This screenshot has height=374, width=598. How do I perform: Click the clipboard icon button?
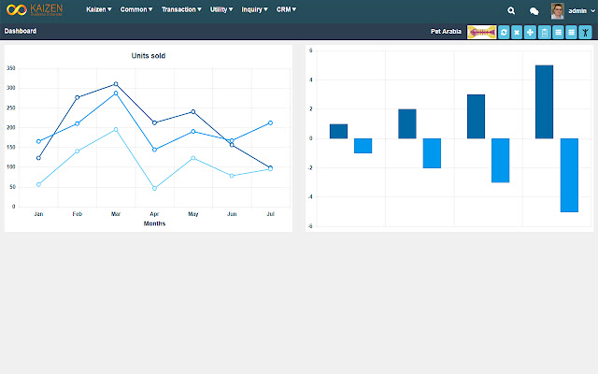[545, 33]
